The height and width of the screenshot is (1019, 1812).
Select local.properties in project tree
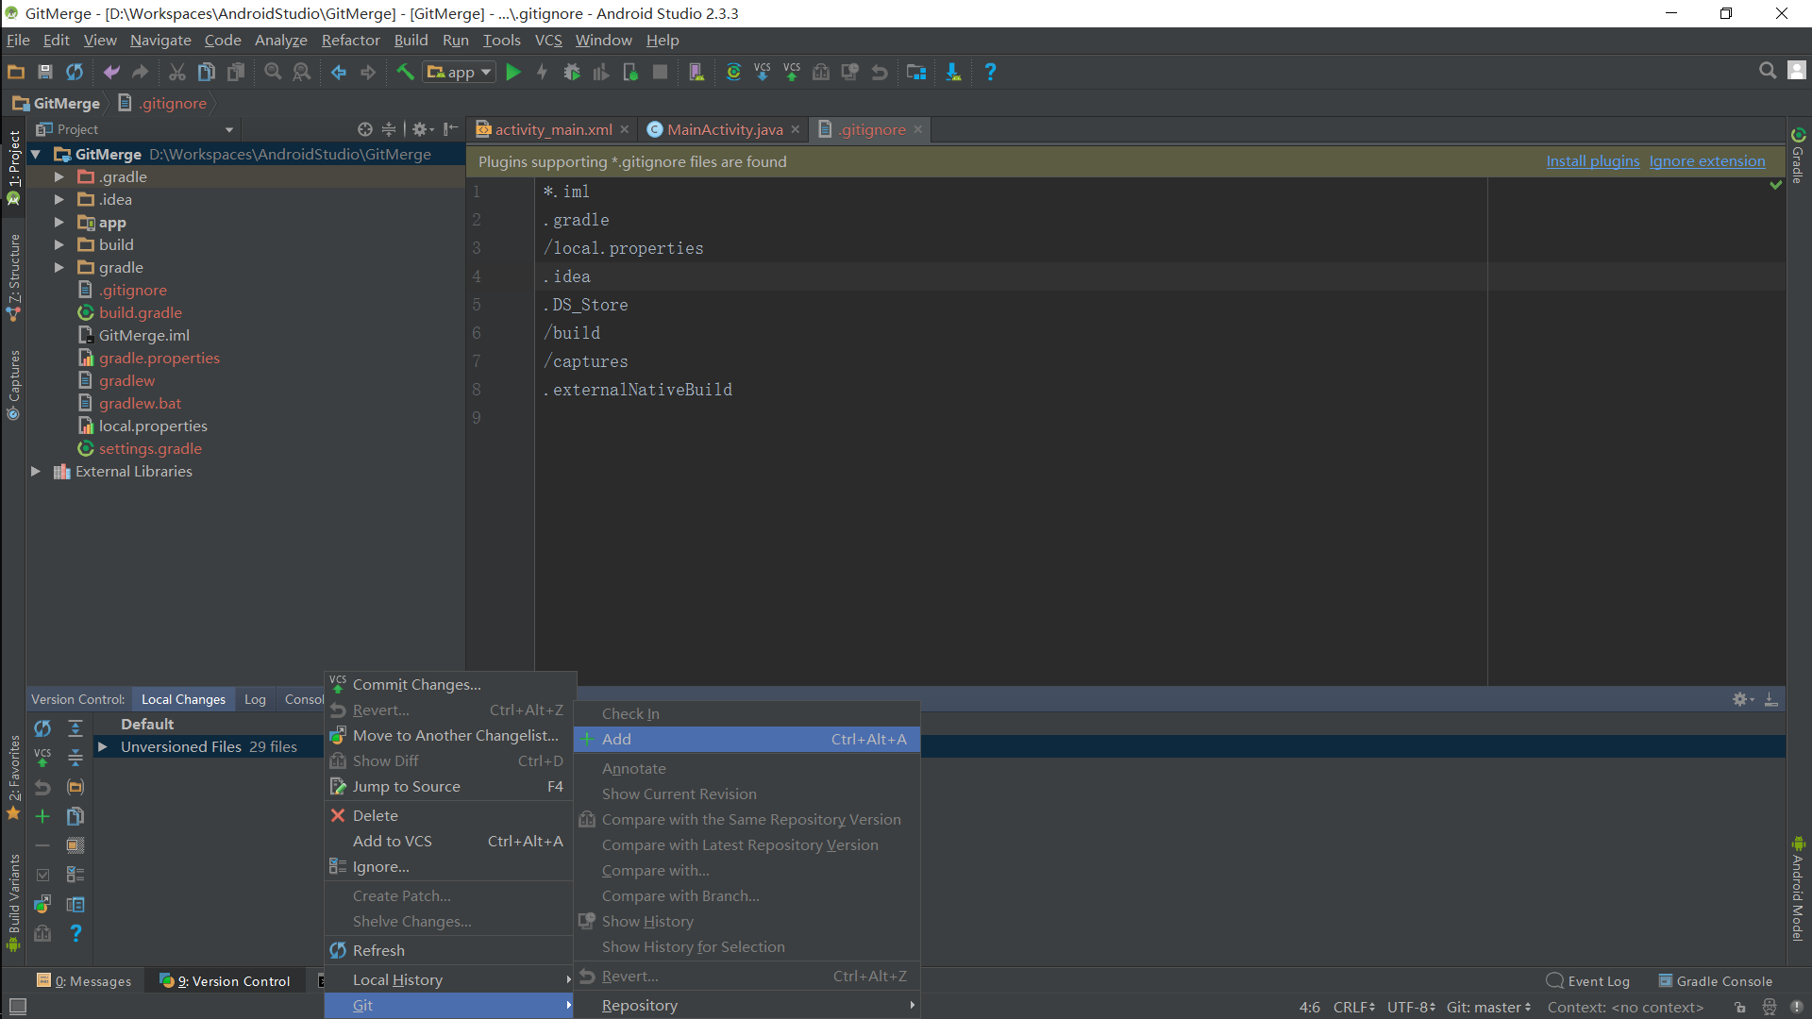pos(153,426)
